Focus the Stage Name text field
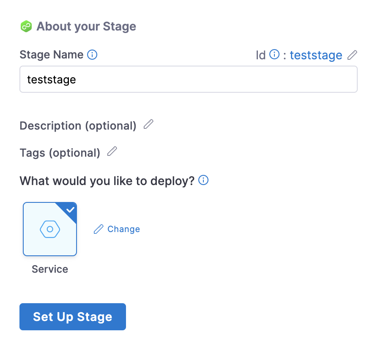This screenshot has width=367, height=343. click(189, 79)
